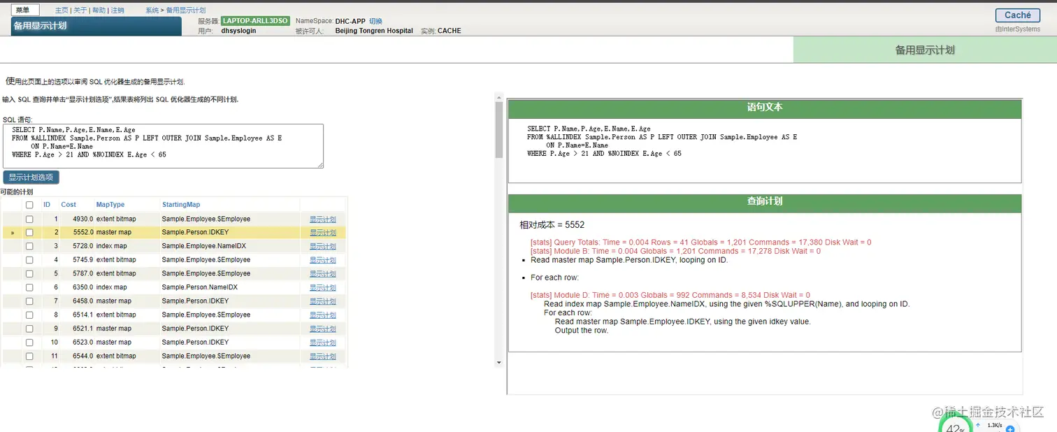The image size is (1057, 432).
Task: Click the scroll-up arrow of the middle scrollbar
Action: [x=498, y=96]
